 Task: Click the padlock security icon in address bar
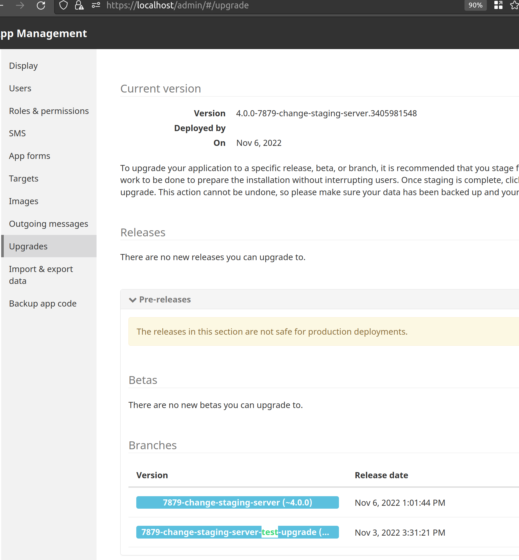click(78, 5)
